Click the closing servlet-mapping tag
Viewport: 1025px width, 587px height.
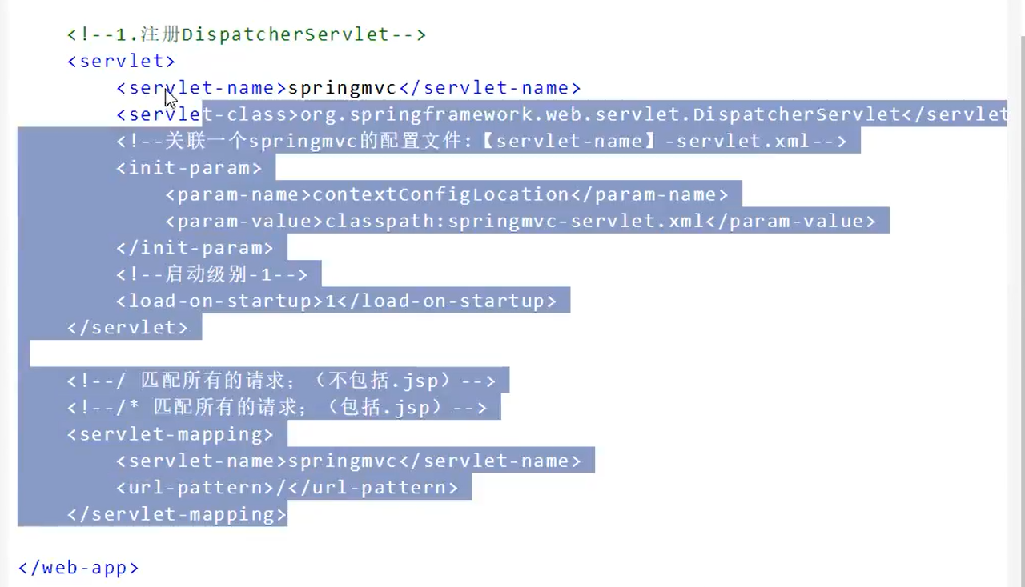[176, 514]
